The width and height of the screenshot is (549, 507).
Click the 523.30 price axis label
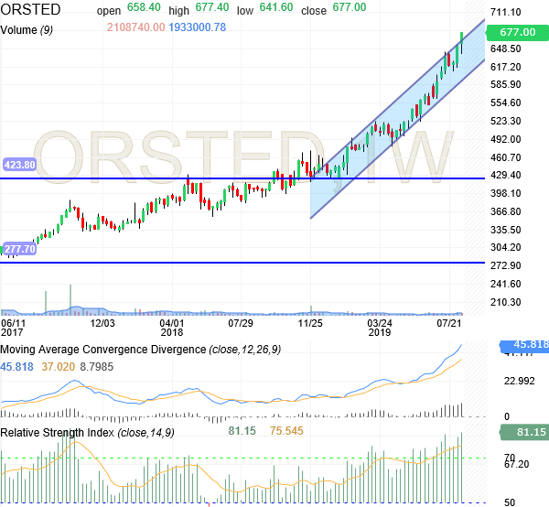(x=506, y=121)
